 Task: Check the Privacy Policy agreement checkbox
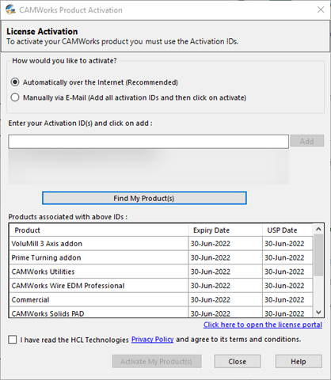click(13, 340)
